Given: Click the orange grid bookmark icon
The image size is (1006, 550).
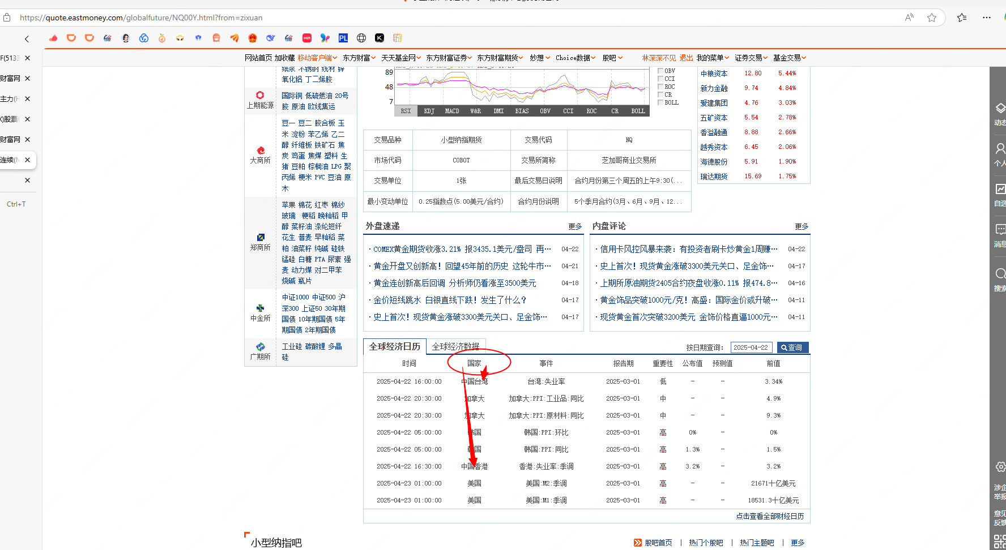Looking at the screenshot, I should pyautogui.click(x=398, y=38).
